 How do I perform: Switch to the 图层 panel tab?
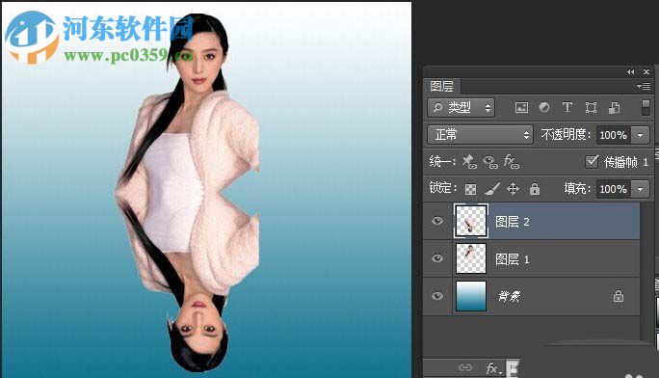pyautogui.click(x=441, y=86)
